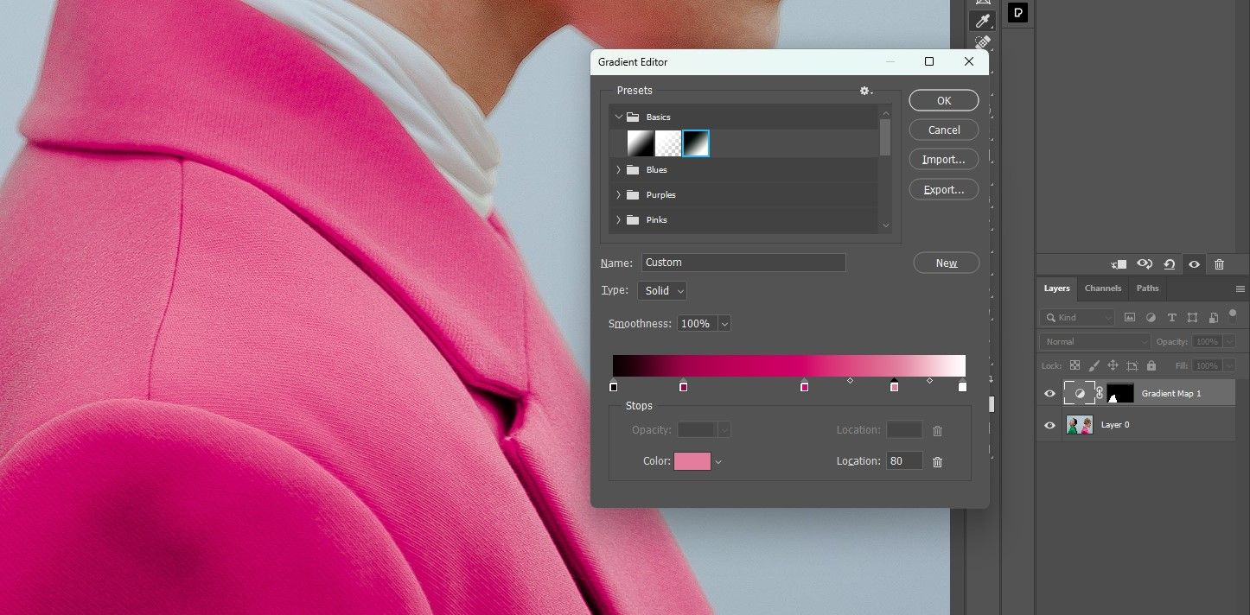Image resolution: width=1250 pixels, height=615 pixels.
Task: Select the Eyedropper tool in toolbar
Action: (982, 21)
